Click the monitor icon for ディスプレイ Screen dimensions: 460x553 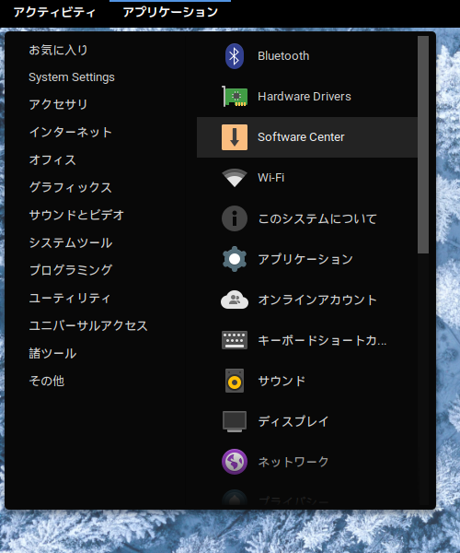pyautogui.click(x=235, y=421)
